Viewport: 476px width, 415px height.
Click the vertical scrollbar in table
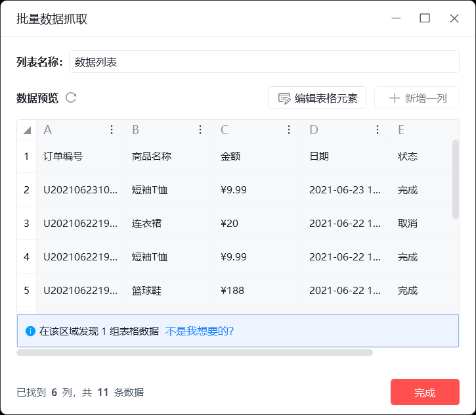tap(456, 179)
